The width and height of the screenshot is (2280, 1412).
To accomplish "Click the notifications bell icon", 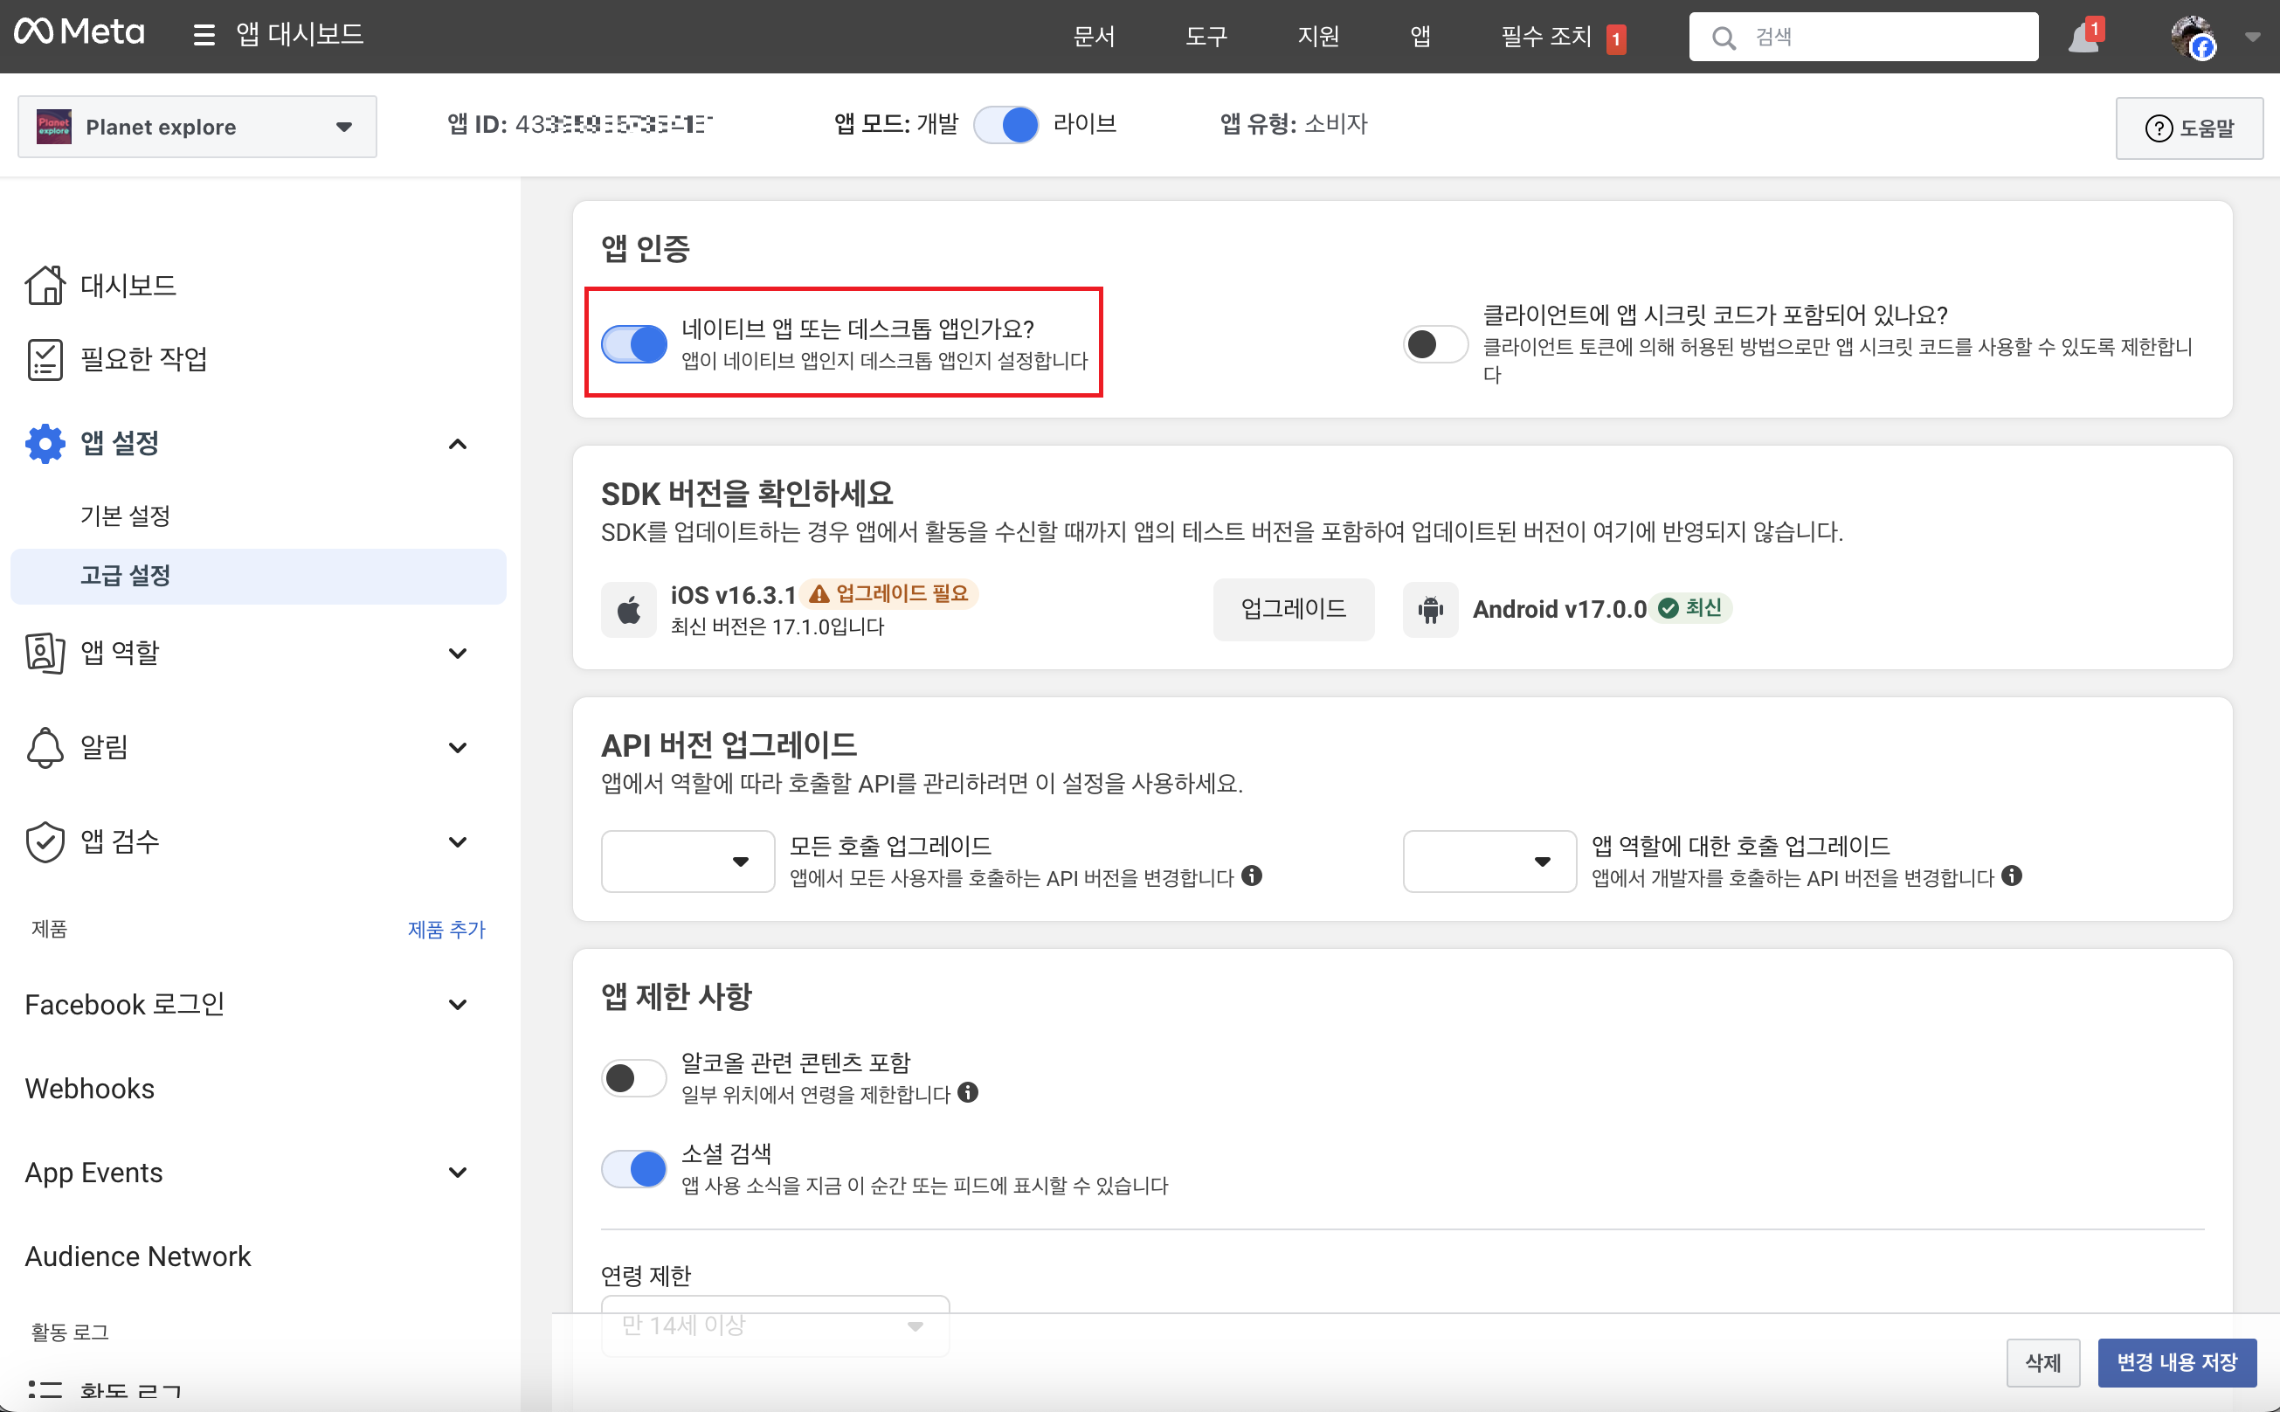I will tap(2082, 38).
